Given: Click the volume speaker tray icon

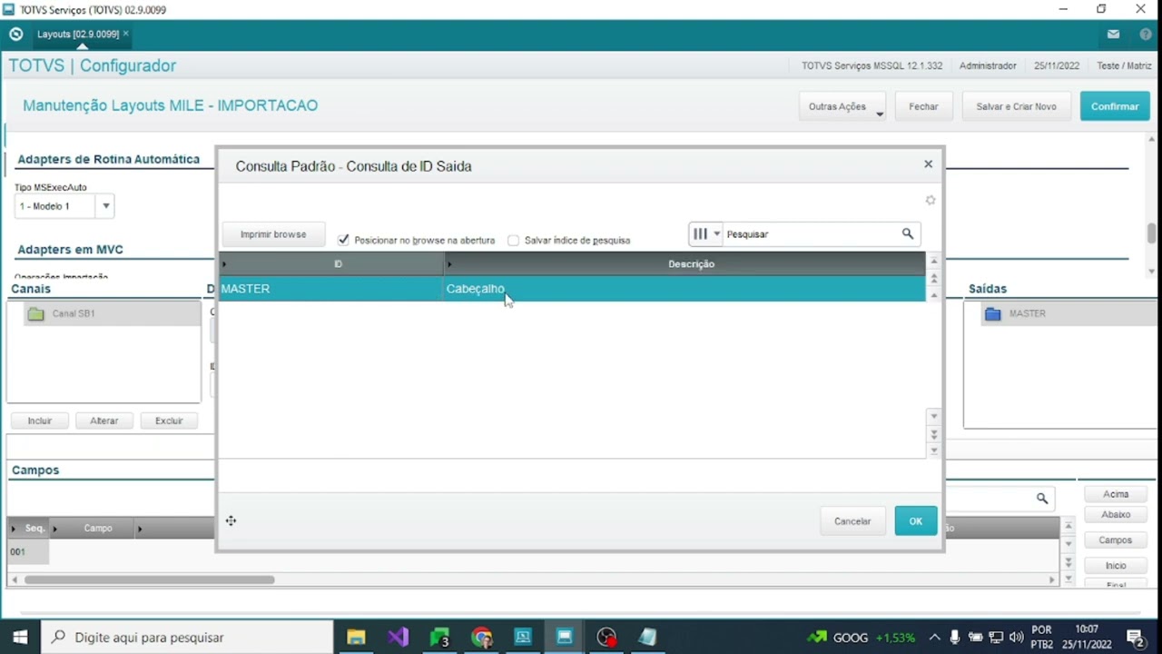Looking at the screenshot, I should [1016, 637].
